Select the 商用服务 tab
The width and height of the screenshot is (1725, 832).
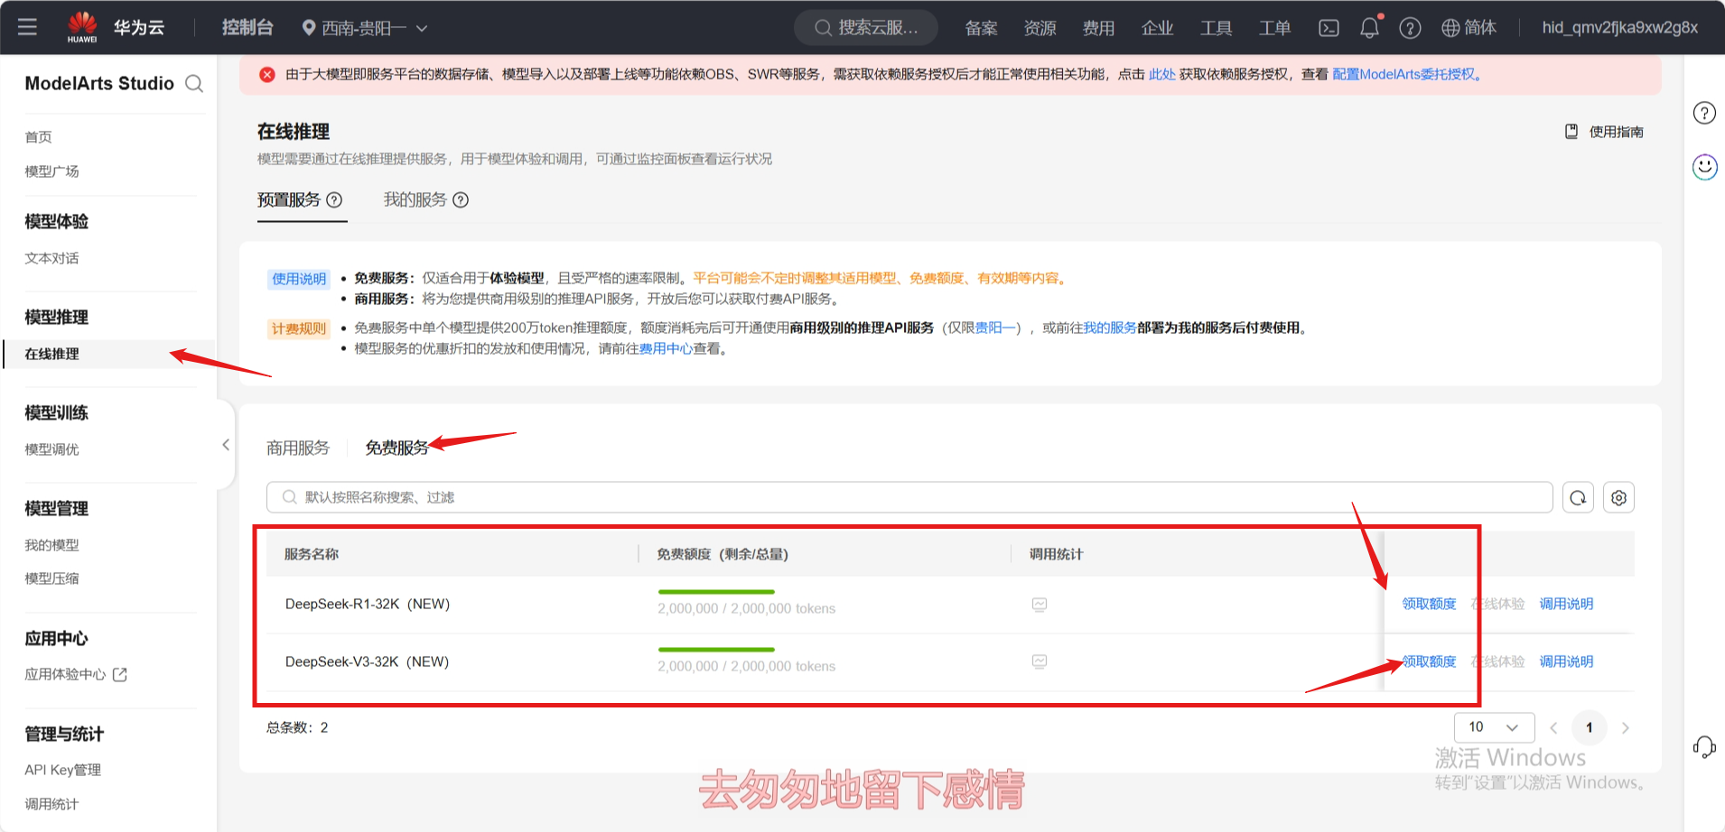[x=298, y=448]
